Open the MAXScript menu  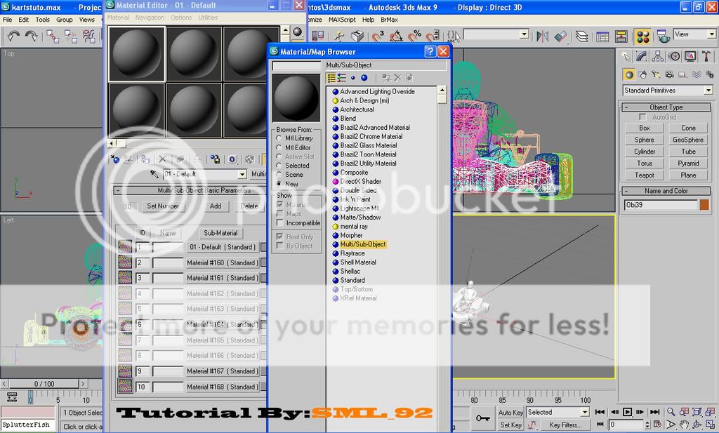coord(342,20)
